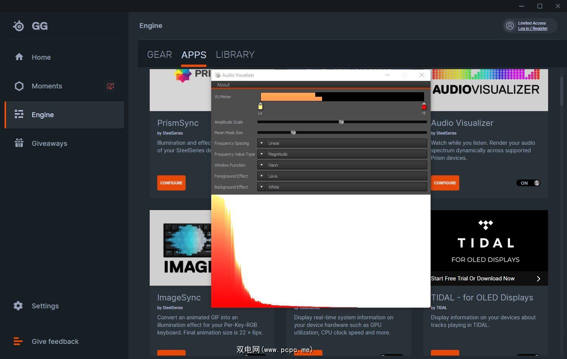567x359 pixels.
Task: Open the Moments section icon
Action: pyautogui.click(x=19, y=86)
